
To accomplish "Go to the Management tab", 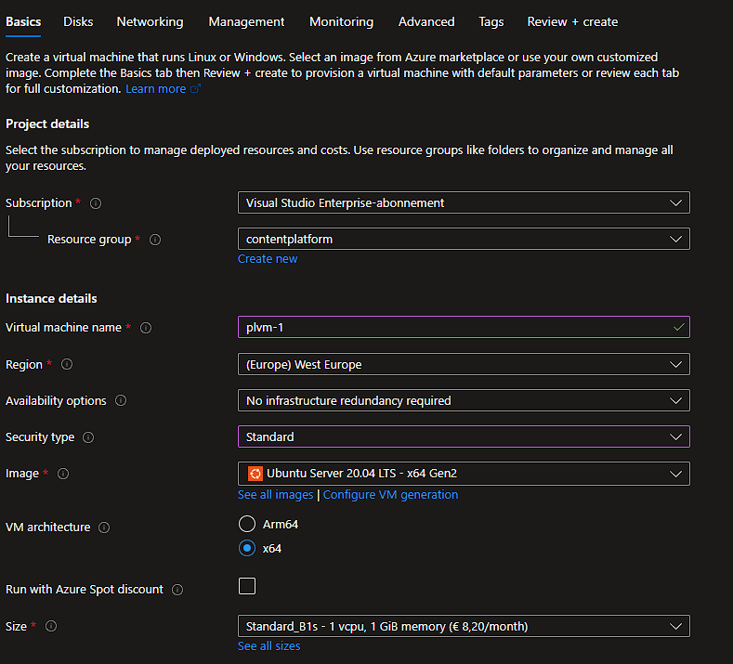I will tap(246, 22).
